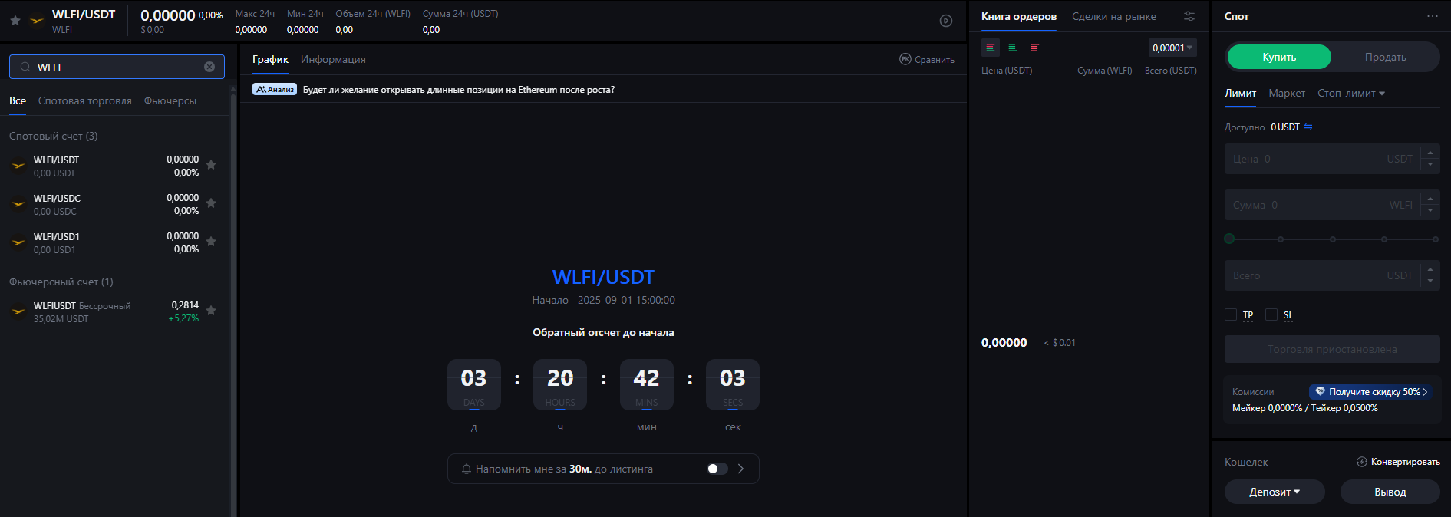The image size is (1451, 517).
Task: Click the search magnifier icon
Action: pyautogui.click(x=25, y=67)
